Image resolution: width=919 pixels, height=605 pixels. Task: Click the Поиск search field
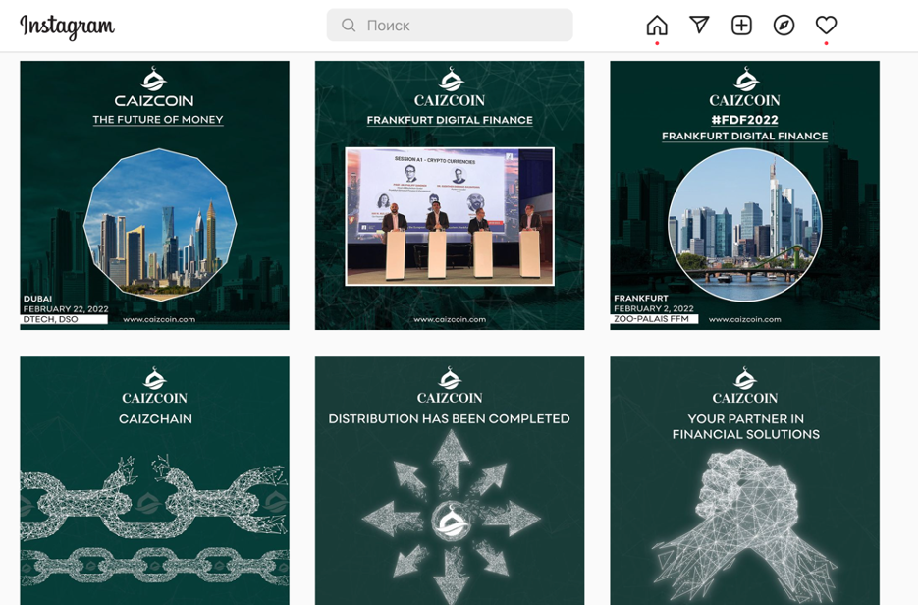450,26
